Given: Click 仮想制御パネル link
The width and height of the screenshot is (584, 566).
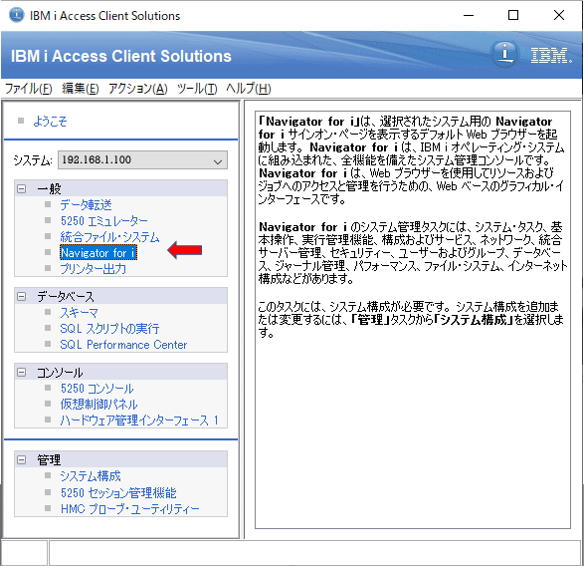Looking at the screenshot, I should 98,405.
